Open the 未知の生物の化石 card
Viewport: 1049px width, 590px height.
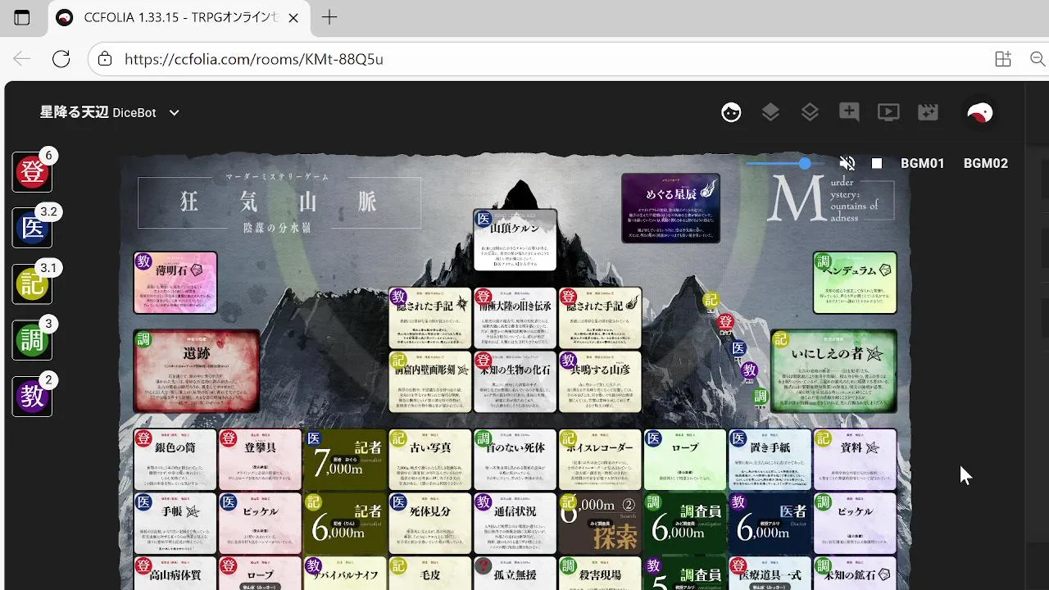tap(515, 382)
